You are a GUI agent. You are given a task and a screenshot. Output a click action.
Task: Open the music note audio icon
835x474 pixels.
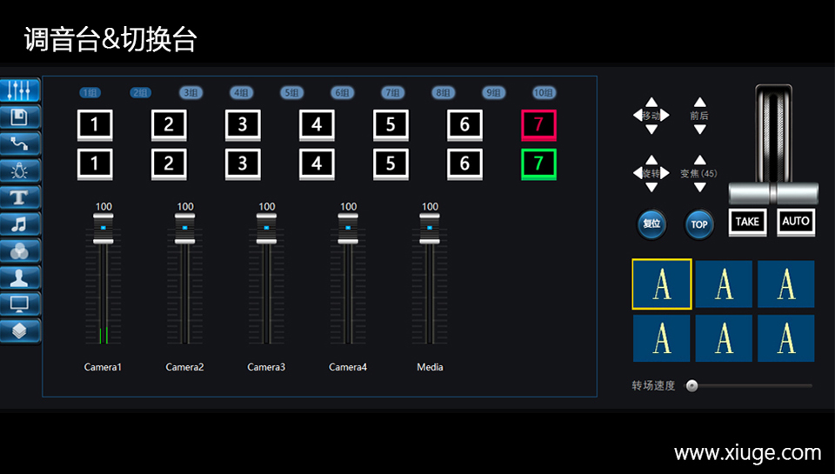[20, 224]
